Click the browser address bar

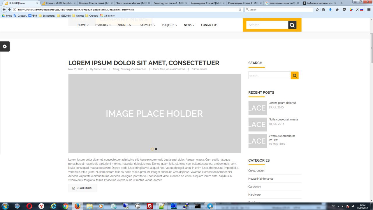127,10
